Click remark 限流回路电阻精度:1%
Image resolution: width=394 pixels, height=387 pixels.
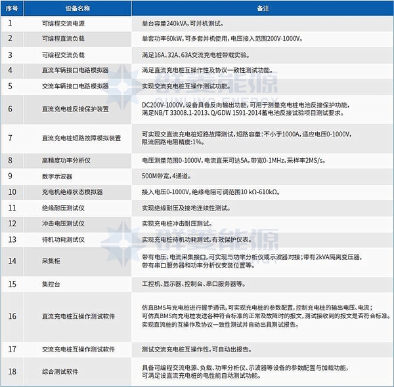click(173, 142)
